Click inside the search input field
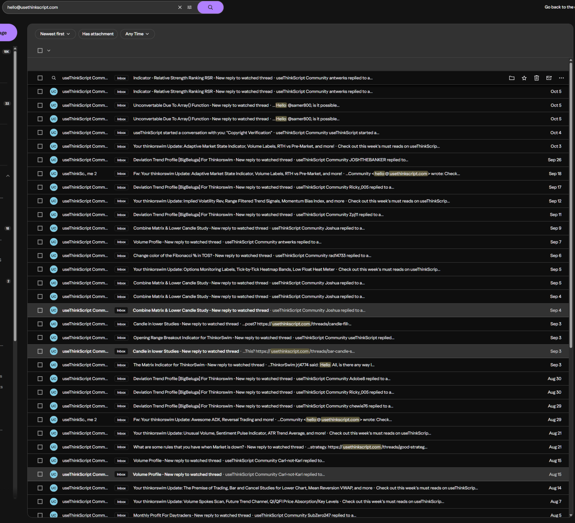Viewport: 575px width, 523px height. 91,7
